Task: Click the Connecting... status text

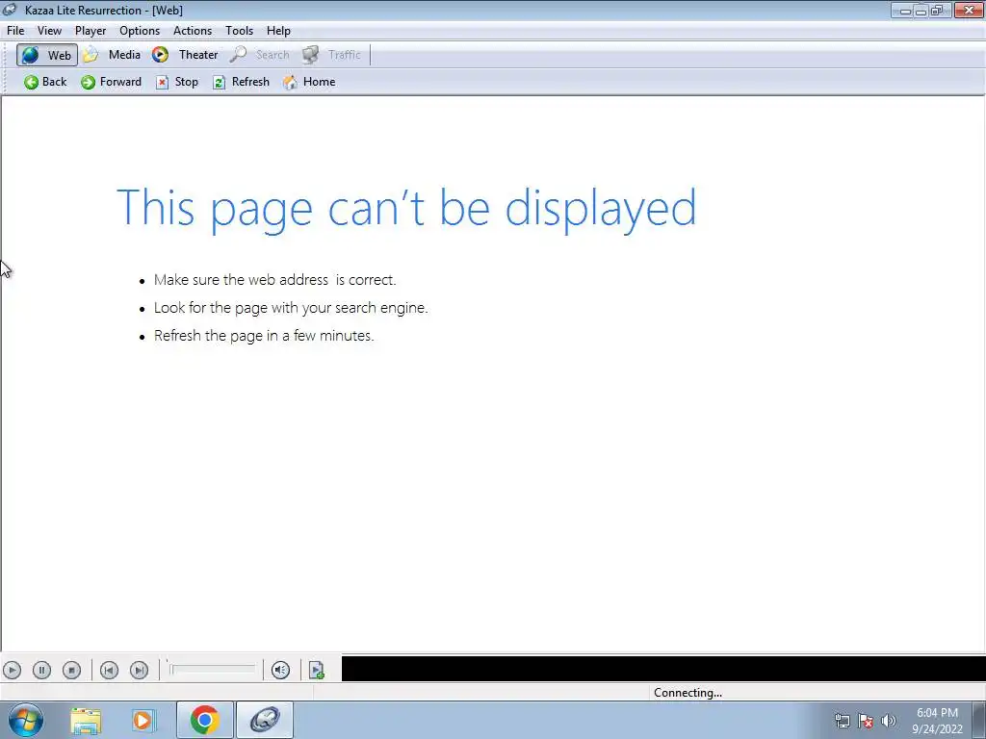Action: click(688, 693)
